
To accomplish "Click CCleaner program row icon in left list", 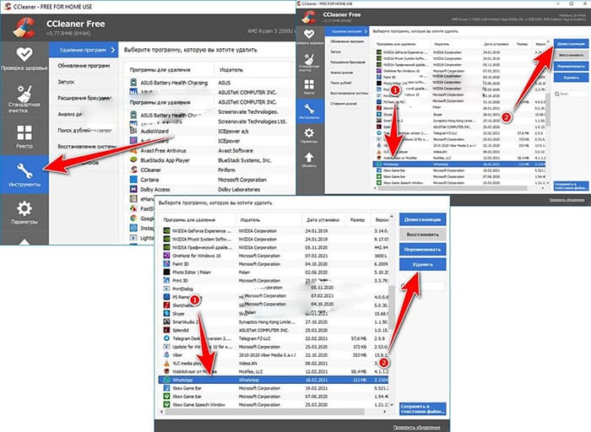I will pyautogui.click(x=133, y=170).
